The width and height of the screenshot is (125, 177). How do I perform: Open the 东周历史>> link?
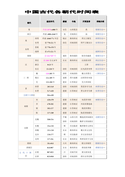tap(100, 43)
